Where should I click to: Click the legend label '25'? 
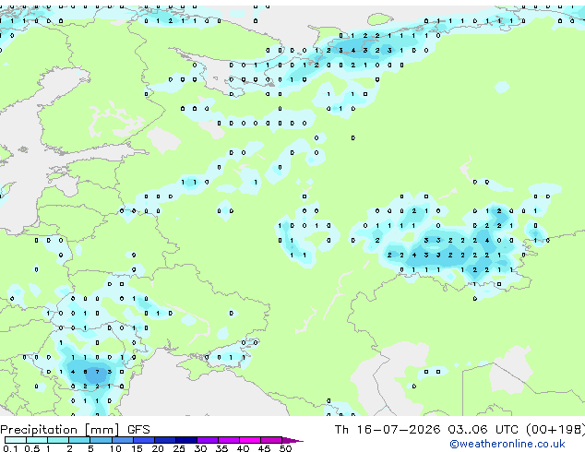point(179,448)
